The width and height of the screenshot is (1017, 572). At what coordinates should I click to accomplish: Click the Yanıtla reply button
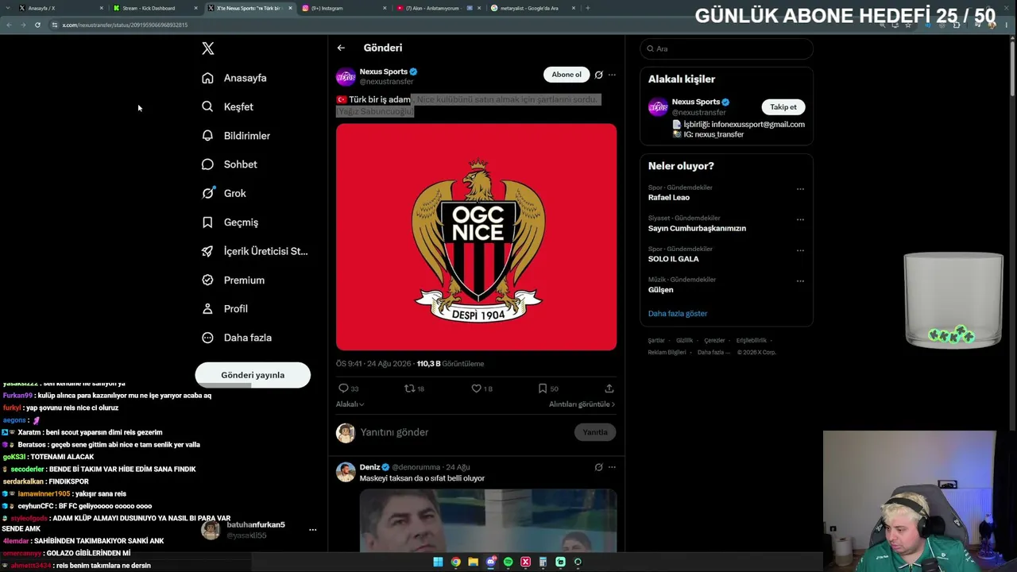click(595, 432)
